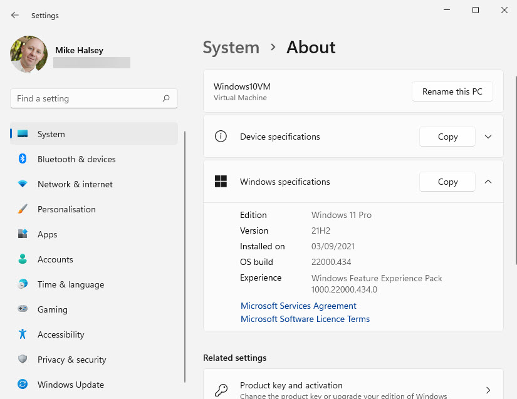The image size is (517, 399).
Task: Open the Microsoft Services Agreement link
Action: (x=298, y=306)
